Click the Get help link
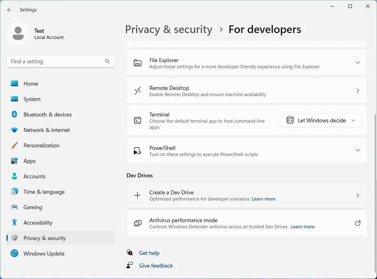Image resolution: width=377 pixels, height=279 pixels. pyautogui.click(x=149, y=253)
